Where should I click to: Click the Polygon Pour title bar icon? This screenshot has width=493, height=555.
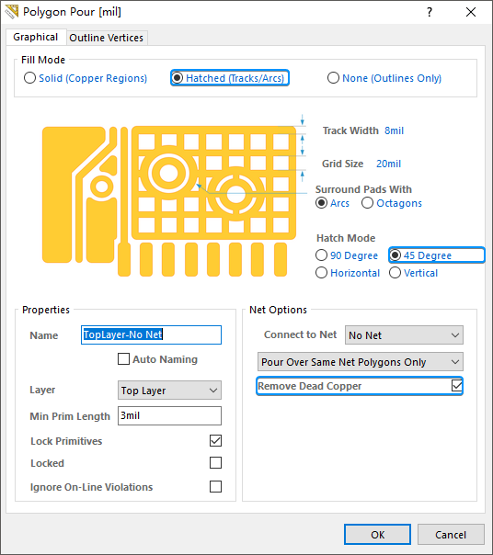click(11, 12)
